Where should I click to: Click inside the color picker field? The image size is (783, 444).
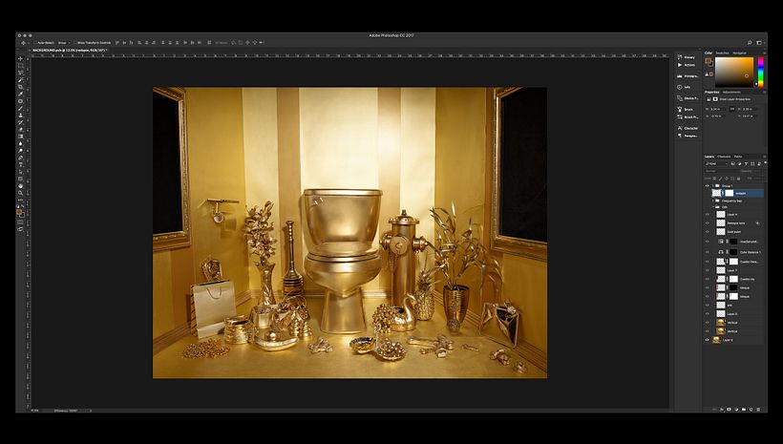734,72
